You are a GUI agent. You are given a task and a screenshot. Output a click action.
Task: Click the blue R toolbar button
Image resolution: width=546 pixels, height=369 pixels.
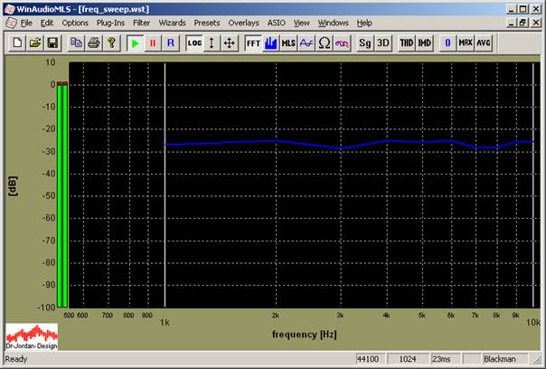[x=170, y=43]
